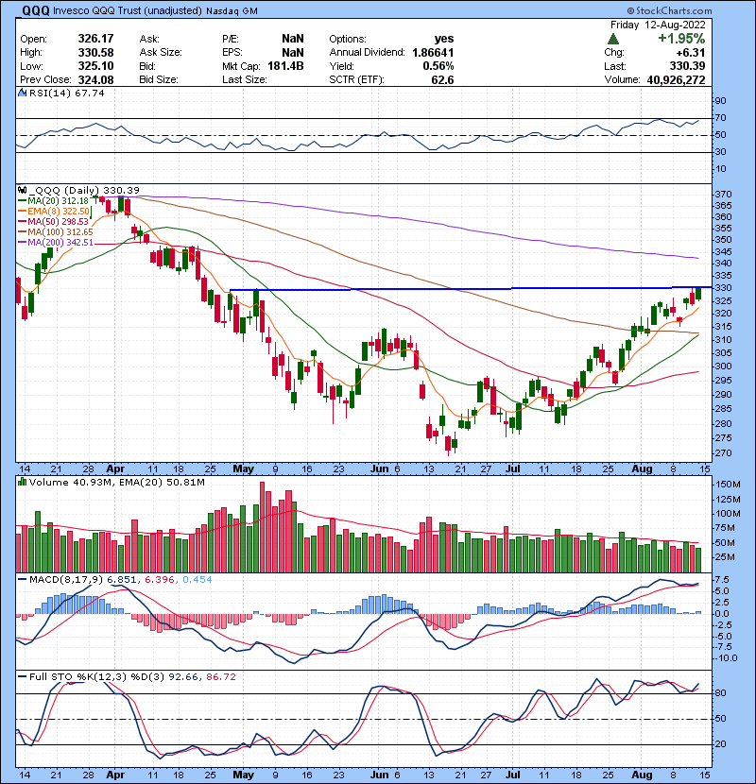Click the QQQ ticker symbol in header

36,10
